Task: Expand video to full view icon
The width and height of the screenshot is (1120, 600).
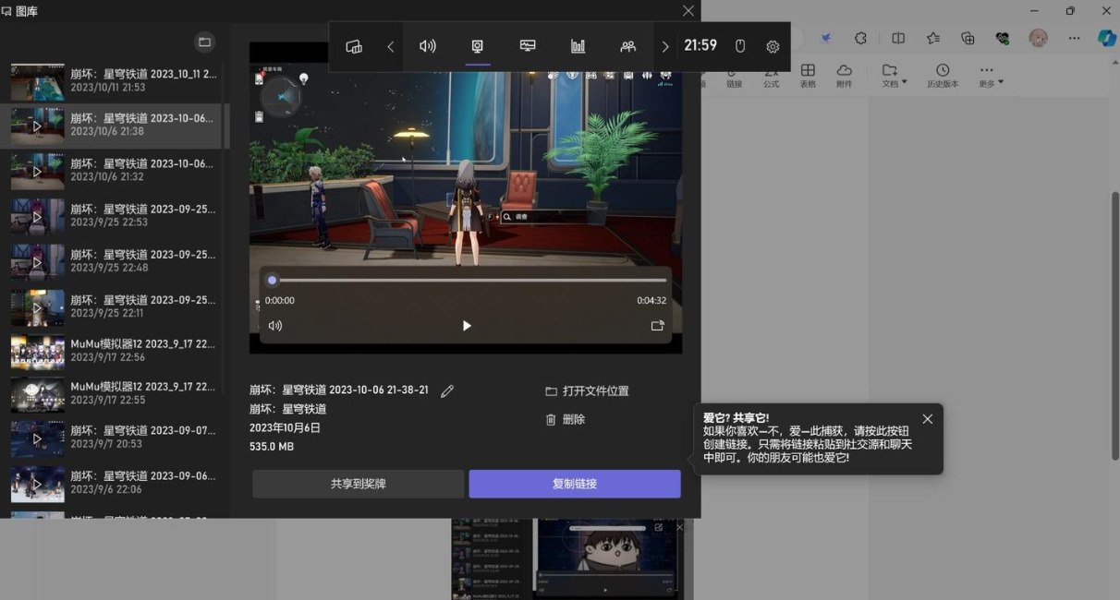Action: click(657, 325)
